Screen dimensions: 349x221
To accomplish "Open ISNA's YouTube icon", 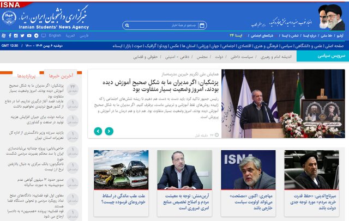I will (29, 35).
